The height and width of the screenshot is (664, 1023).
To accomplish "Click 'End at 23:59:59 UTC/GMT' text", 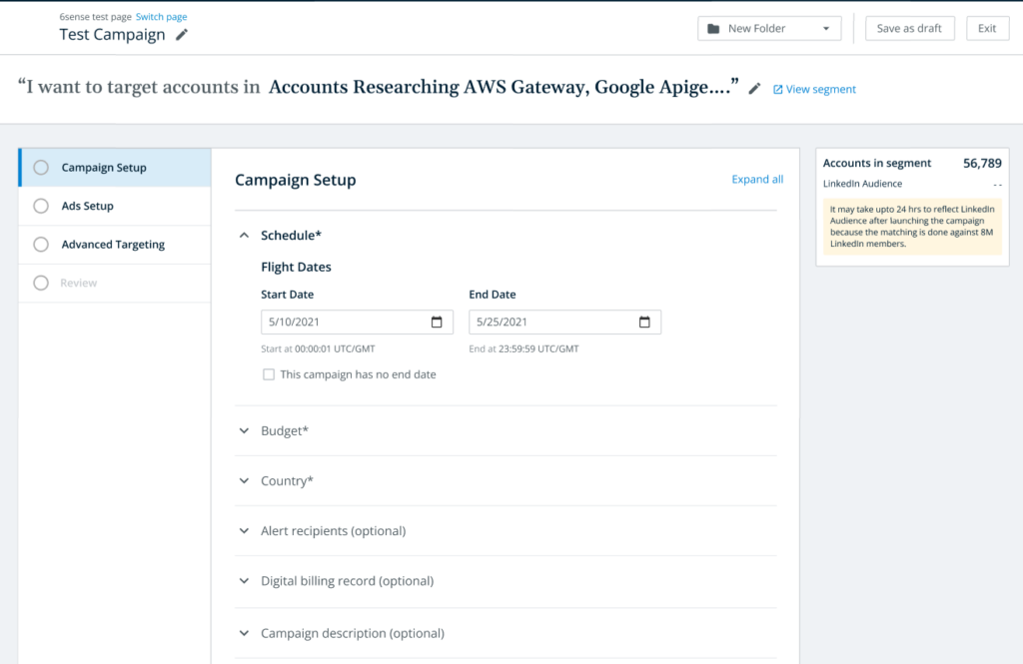I will coord(523,348).
